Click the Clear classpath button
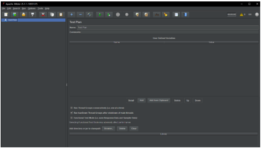The width and height of the screenshot is (263, 148). tap(134, 129)
